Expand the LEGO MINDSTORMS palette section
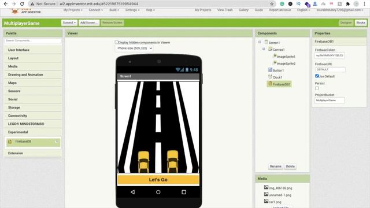 33,124
